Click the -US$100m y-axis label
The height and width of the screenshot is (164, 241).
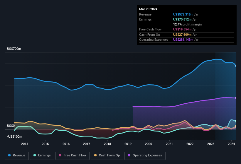(x=15, y=136)
